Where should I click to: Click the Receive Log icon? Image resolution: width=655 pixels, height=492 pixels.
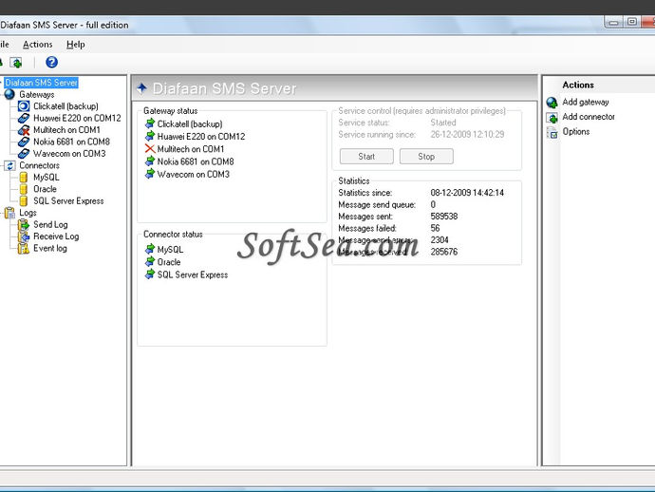pyautogui.click(x=24, y=237)
